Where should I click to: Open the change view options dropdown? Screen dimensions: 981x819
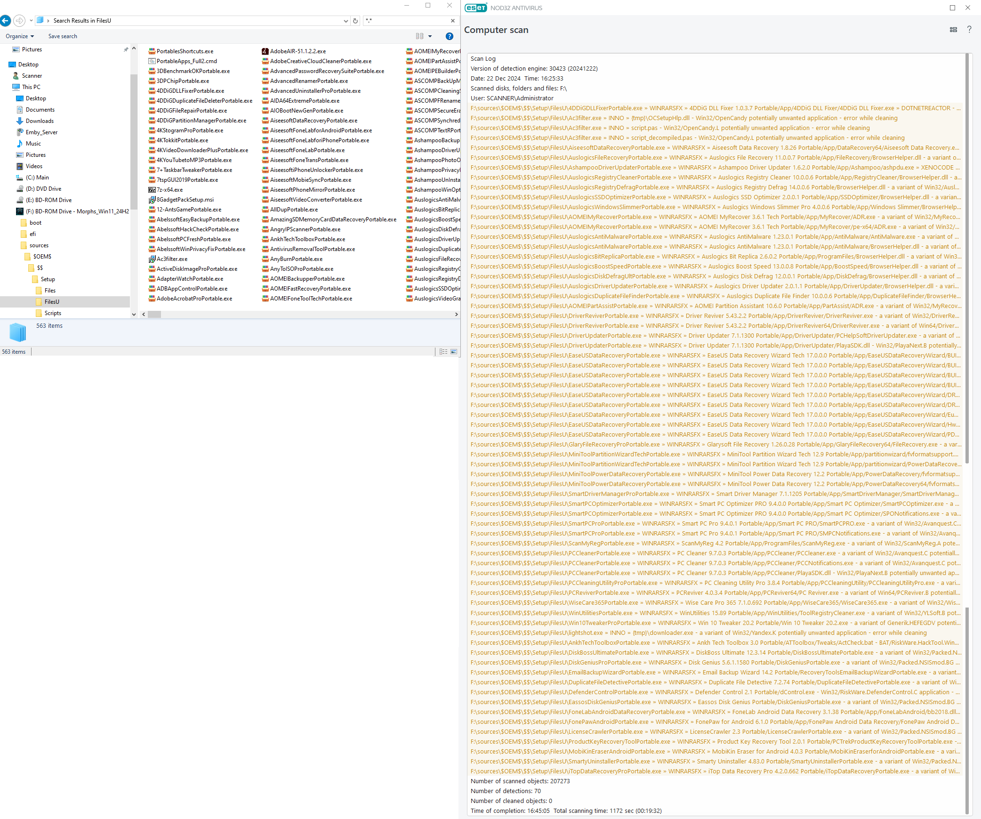(x=430, y=36)
